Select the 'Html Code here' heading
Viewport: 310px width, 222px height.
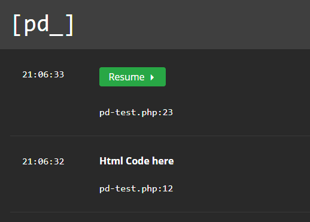click(x=136, y=161)
